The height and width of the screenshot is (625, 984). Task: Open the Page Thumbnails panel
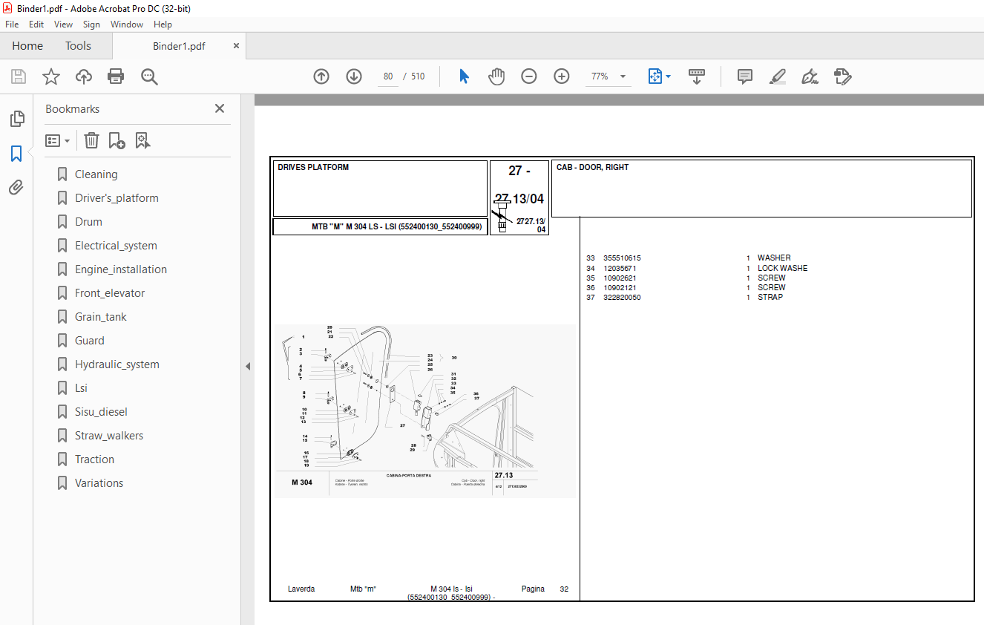point(16,119)
